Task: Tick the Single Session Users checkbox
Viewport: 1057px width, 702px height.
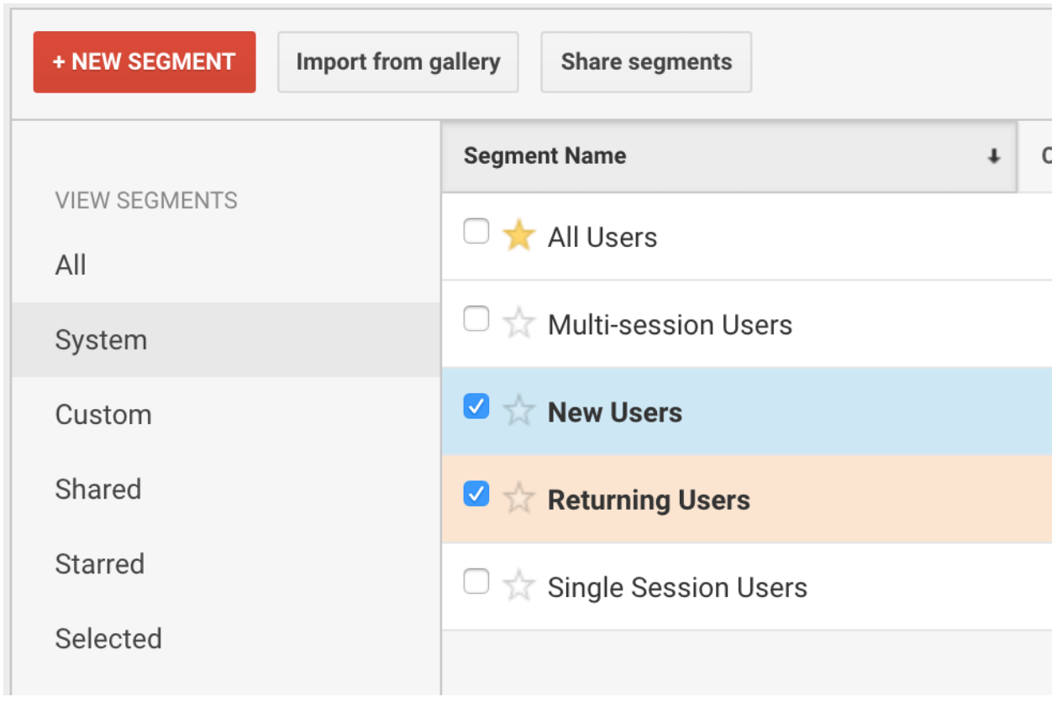Action: (476, 582)
